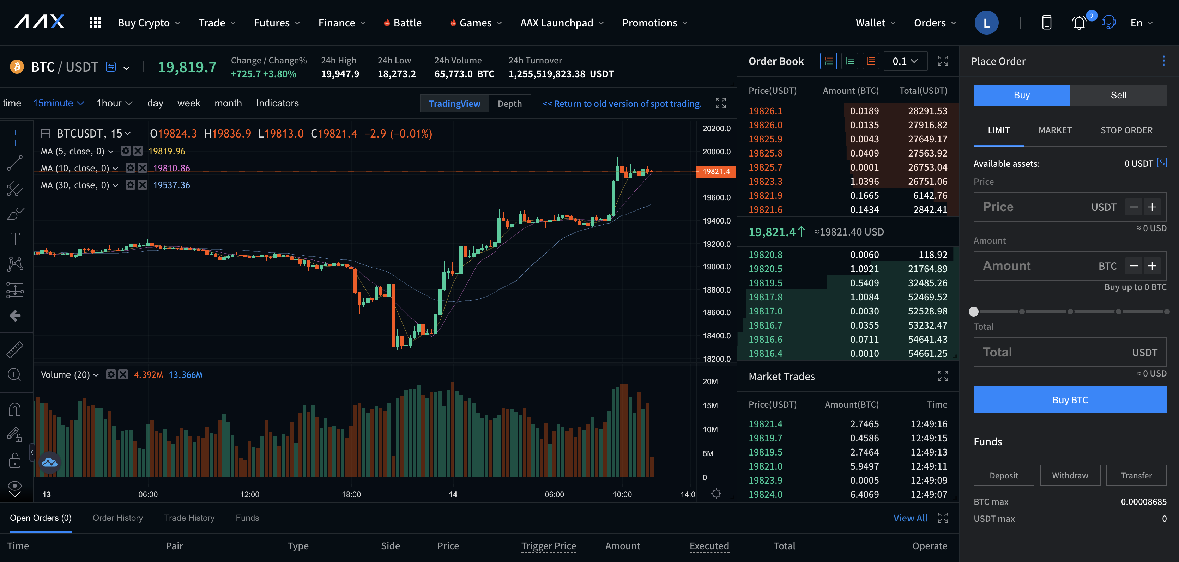1179x562 pixels.
Task: Expand the Market Trades panel fullscreen
Action: tap(942, 376)
